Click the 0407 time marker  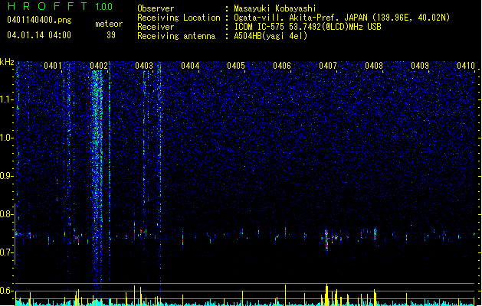pyautogui.click(x=328, y=66)
